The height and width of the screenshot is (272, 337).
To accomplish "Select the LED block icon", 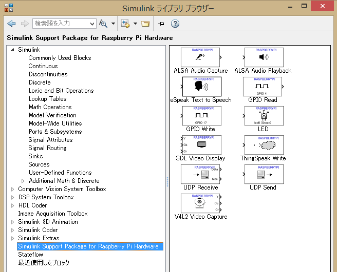I will pyautogui.click(x=263, y=116).
